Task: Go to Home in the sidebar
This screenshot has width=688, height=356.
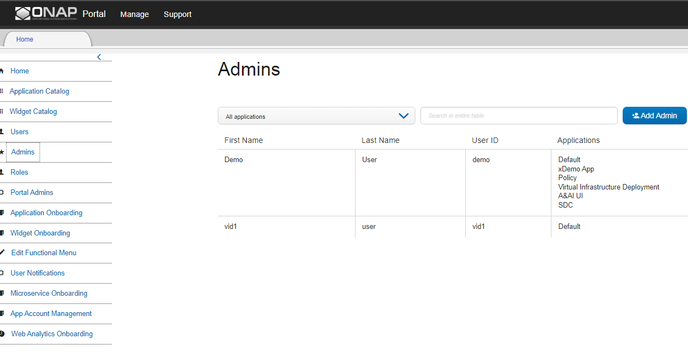Action: (20, 71)
